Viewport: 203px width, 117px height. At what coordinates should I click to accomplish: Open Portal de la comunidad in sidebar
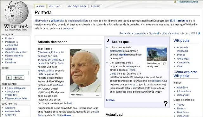coord(11,43)
